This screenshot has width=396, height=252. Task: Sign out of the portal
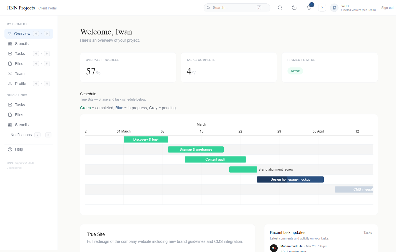click(x=387, y=8)
